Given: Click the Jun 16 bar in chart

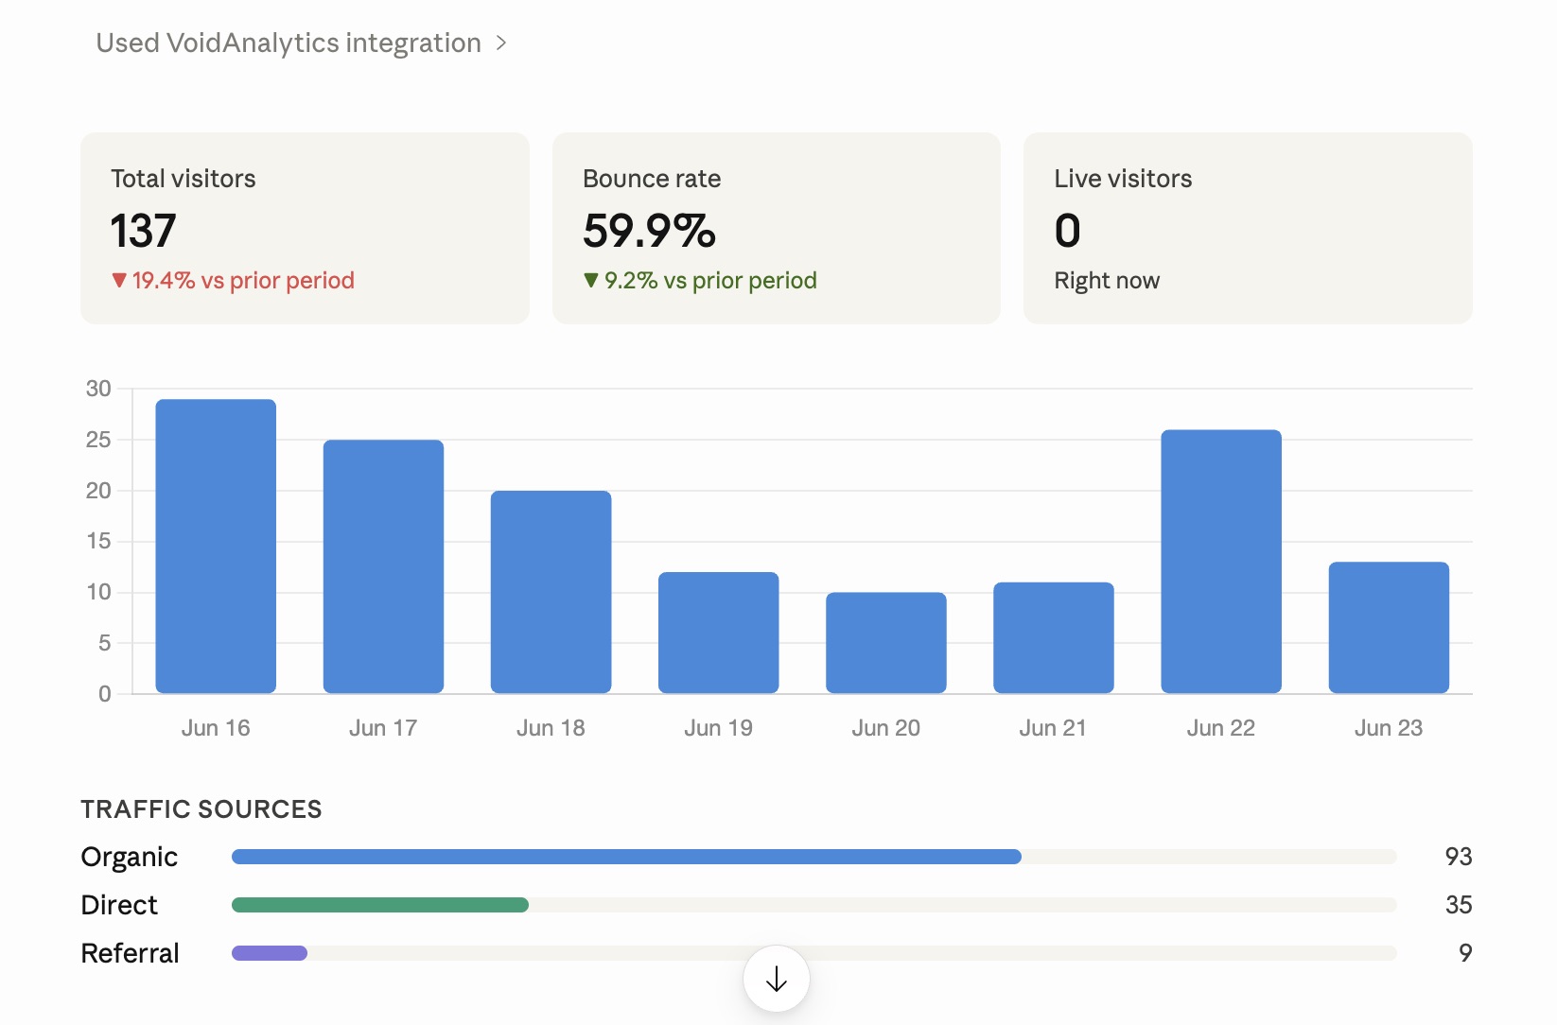Looking at the screenshot, I should pos(216,547).
